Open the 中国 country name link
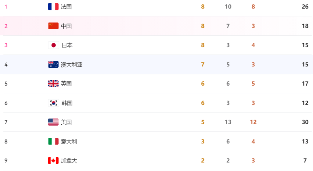313x171 pixels. point(66,26)
